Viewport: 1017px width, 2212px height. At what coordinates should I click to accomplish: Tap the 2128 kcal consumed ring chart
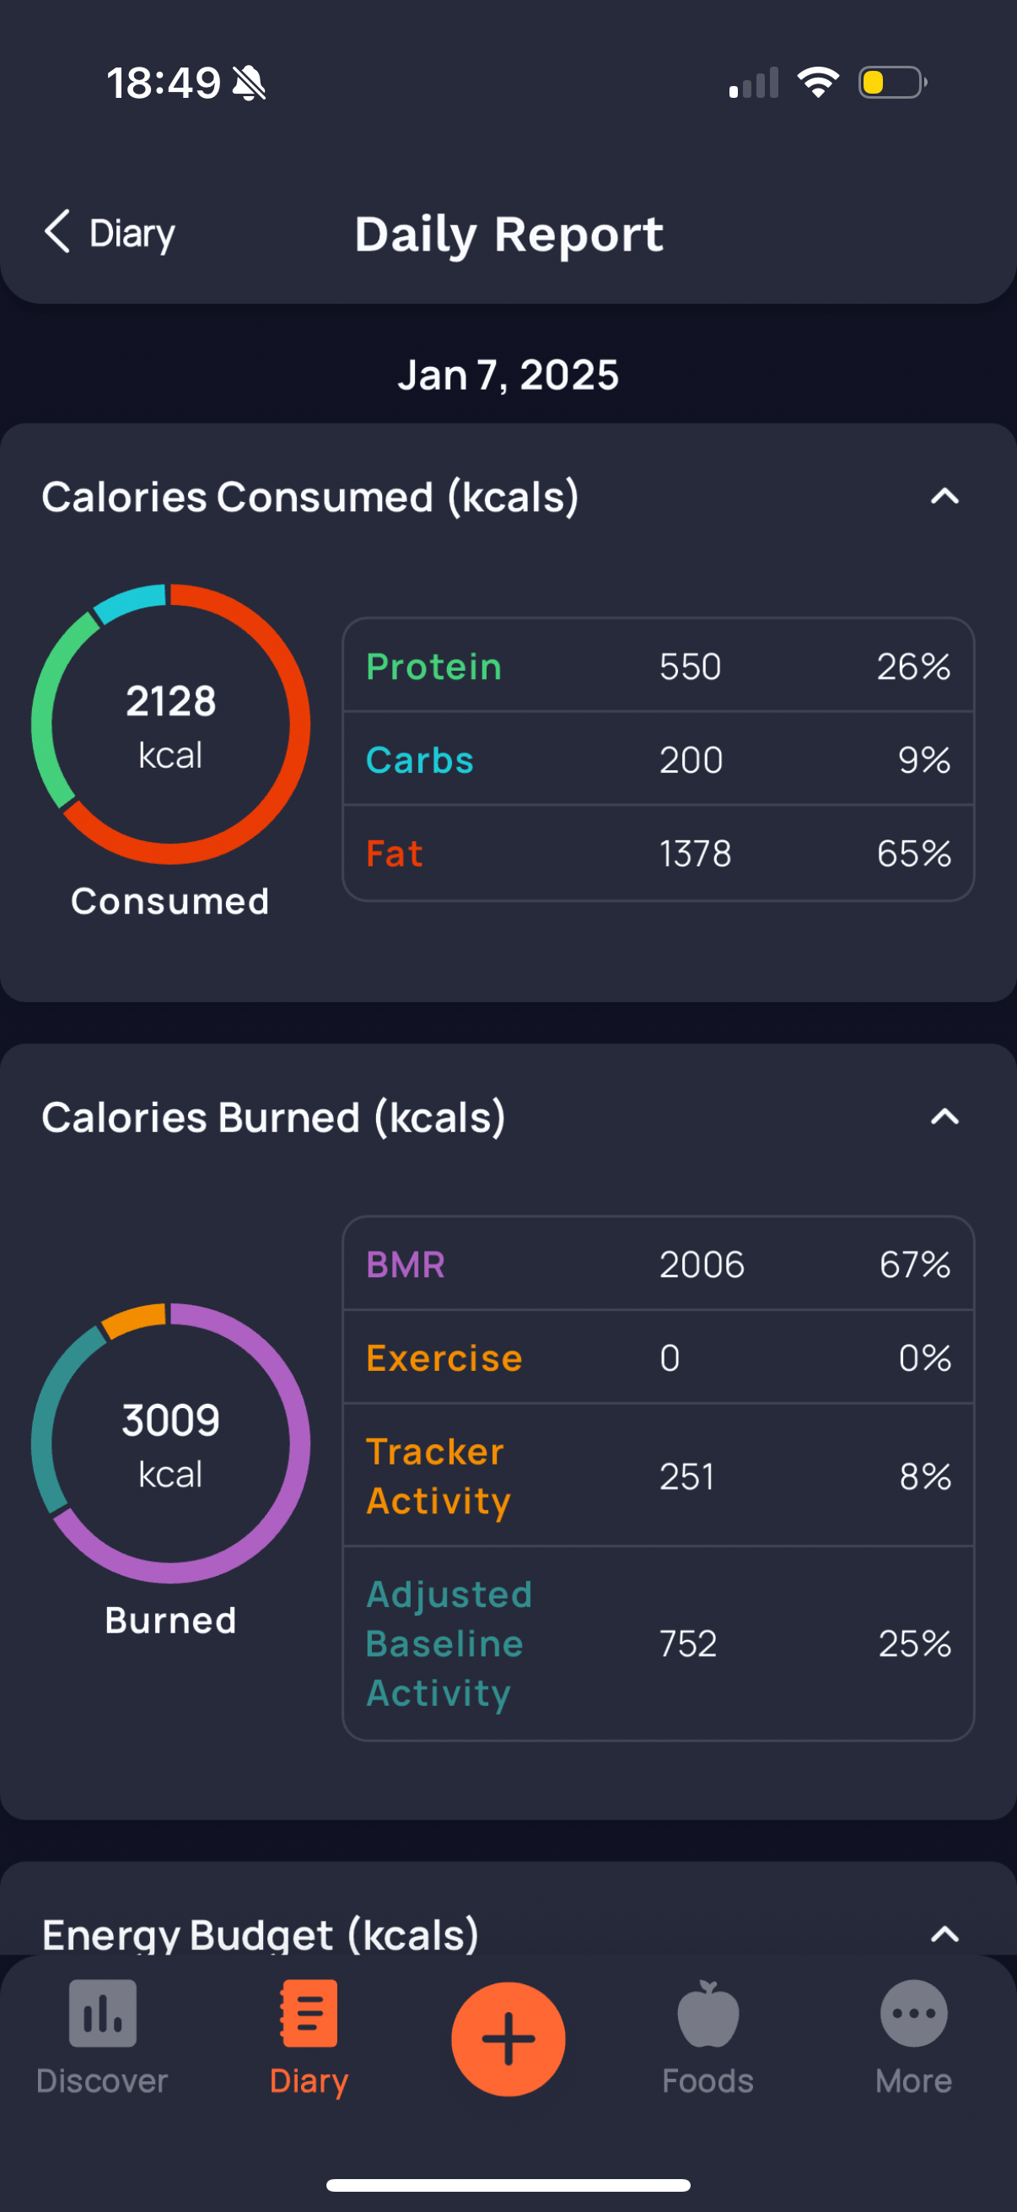pos(170,724)
